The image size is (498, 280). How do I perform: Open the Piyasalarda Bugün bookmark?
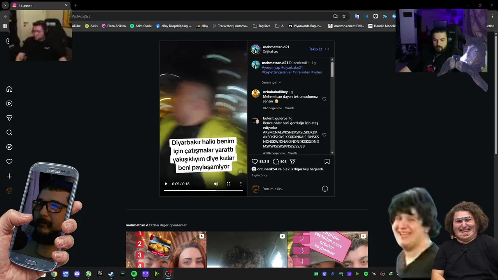tap(305, 26)
